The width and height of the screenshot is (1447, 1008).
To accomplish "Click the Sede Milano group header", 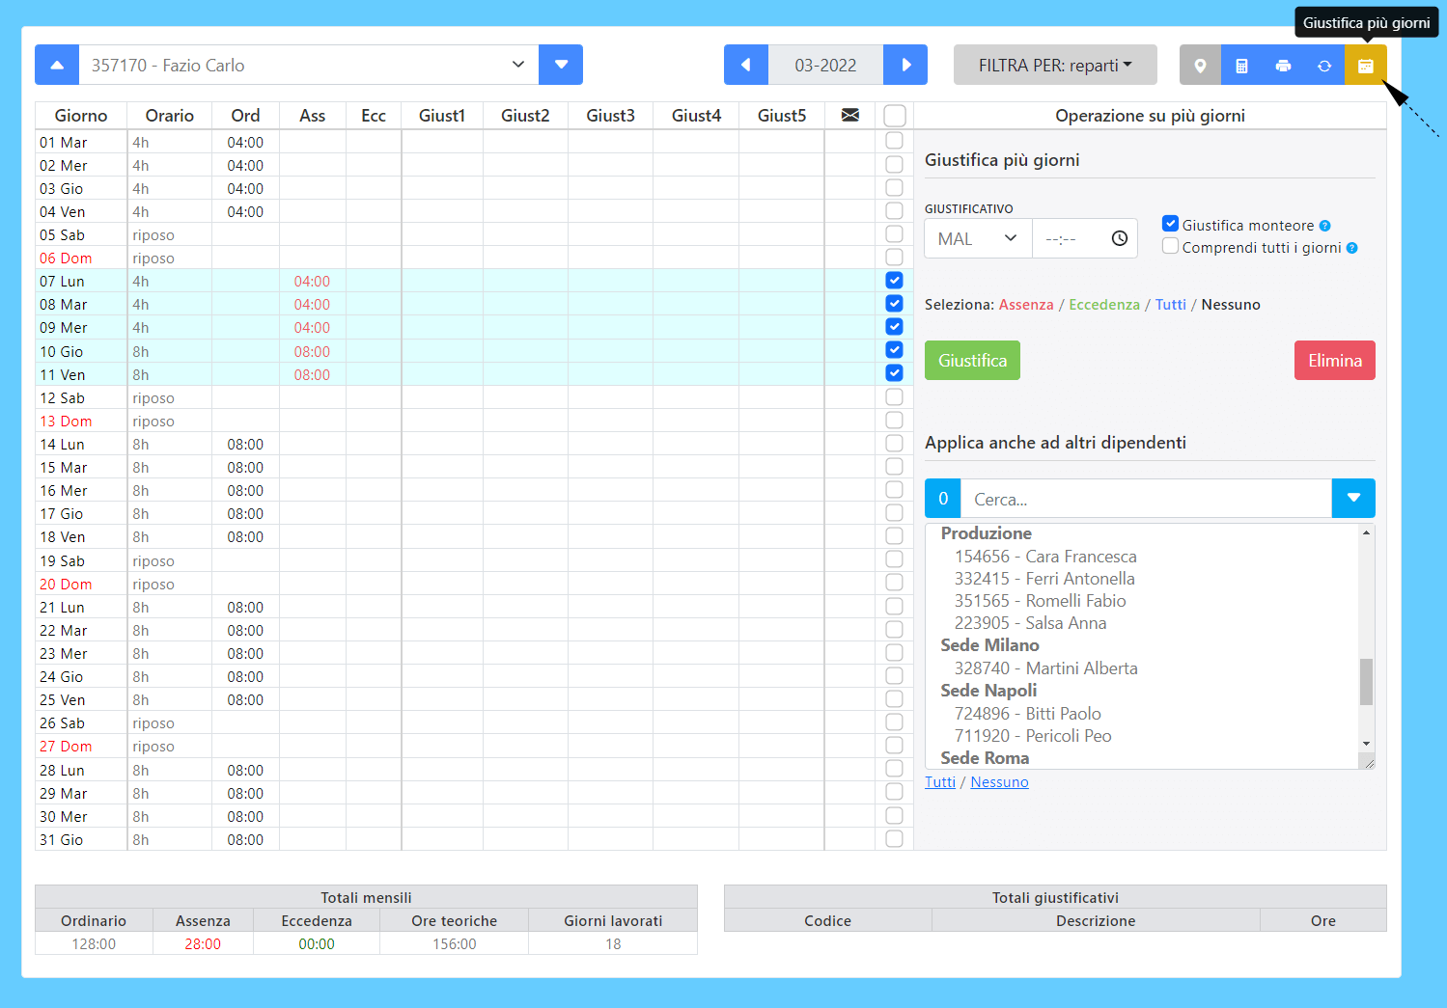I will [x=990, y=645].
